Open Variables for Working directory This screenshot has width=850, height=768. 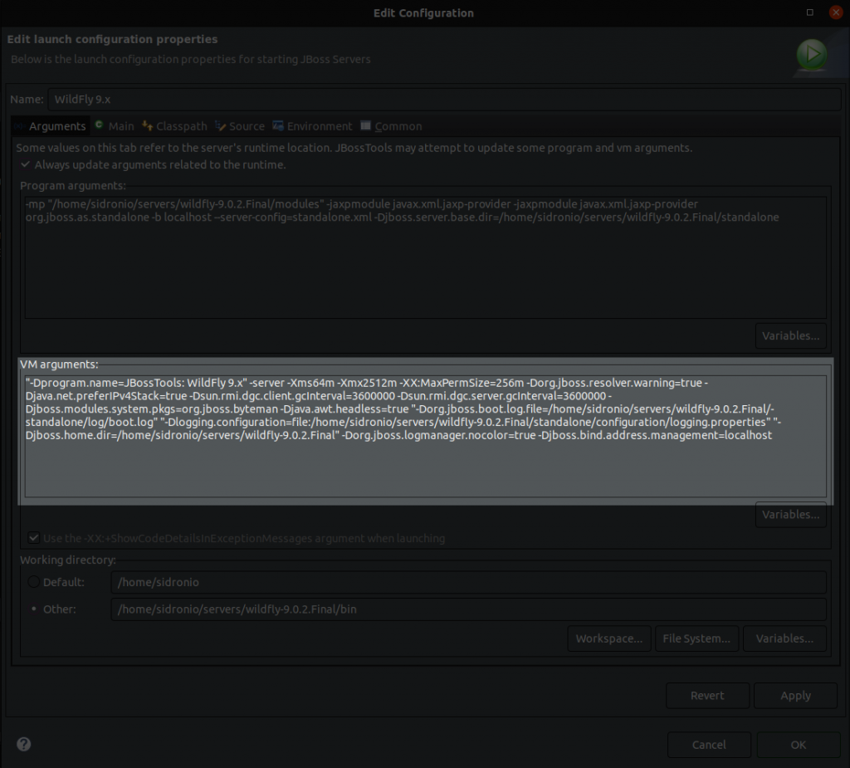784,638
